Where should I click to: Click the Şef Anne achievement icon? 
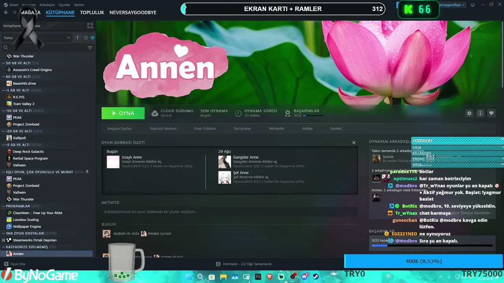coord(224,177)
